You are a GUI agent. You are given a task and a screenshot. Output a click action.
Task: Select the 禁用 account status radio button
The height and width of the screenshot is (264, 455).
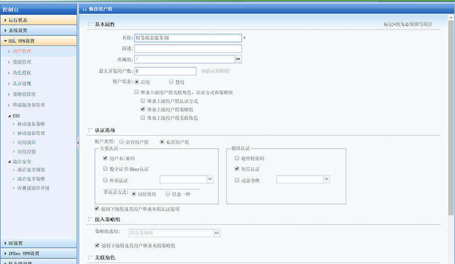click(x=171, y=82)
